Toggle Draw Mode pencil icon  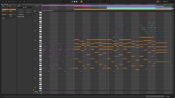click(156, 2)
